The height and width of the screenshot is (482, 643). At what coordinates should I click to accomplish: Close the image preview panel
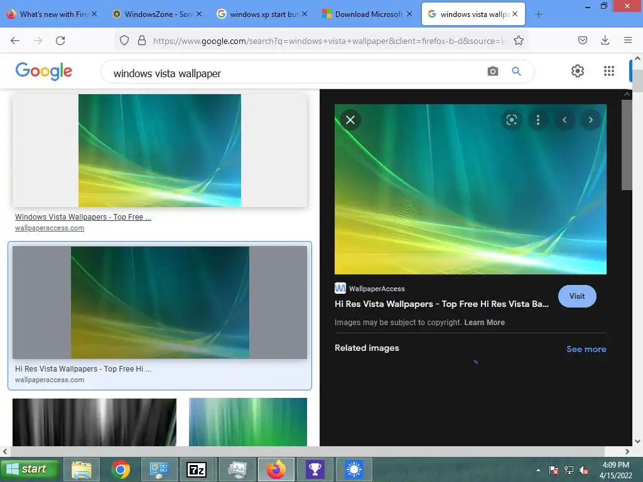click(x=350, y=120)
